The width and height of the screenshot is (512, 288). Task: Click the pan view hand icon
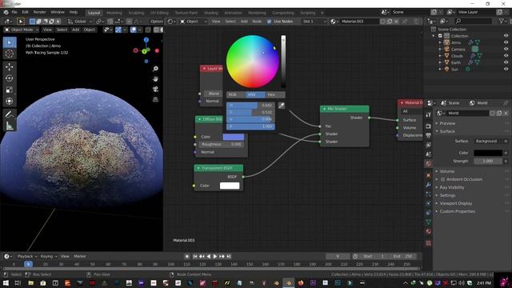pyautogui.click(x=155, y=79)
